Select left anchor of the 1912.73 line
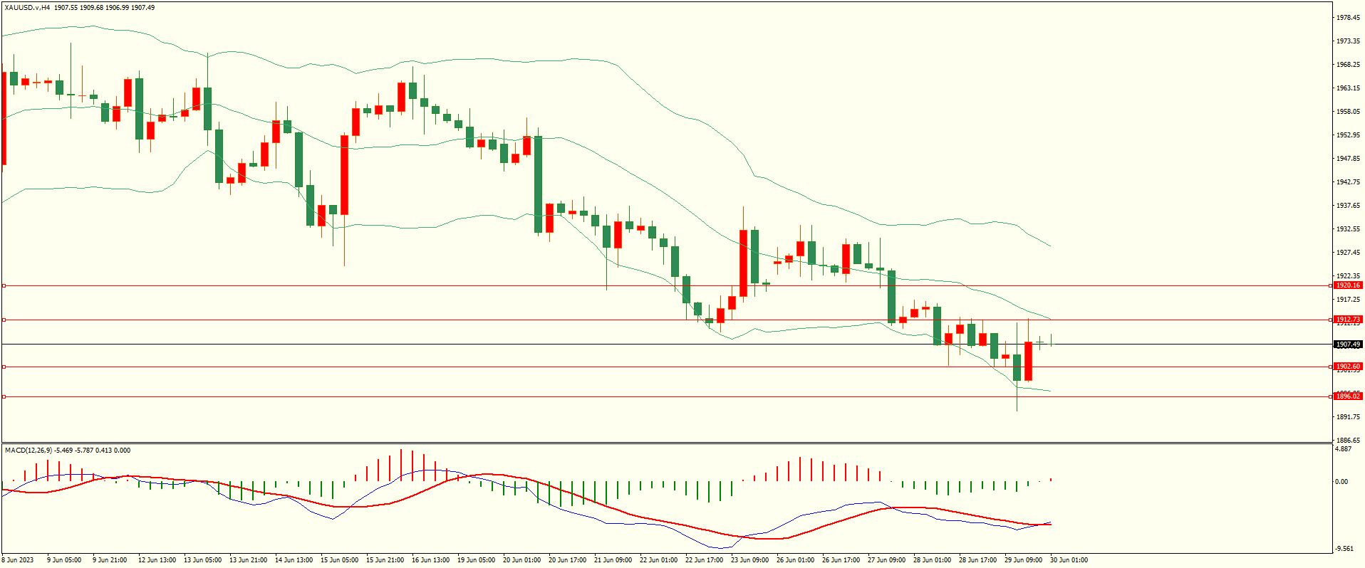The width and height of the screenshot is (1365, 568). point(4,320)
